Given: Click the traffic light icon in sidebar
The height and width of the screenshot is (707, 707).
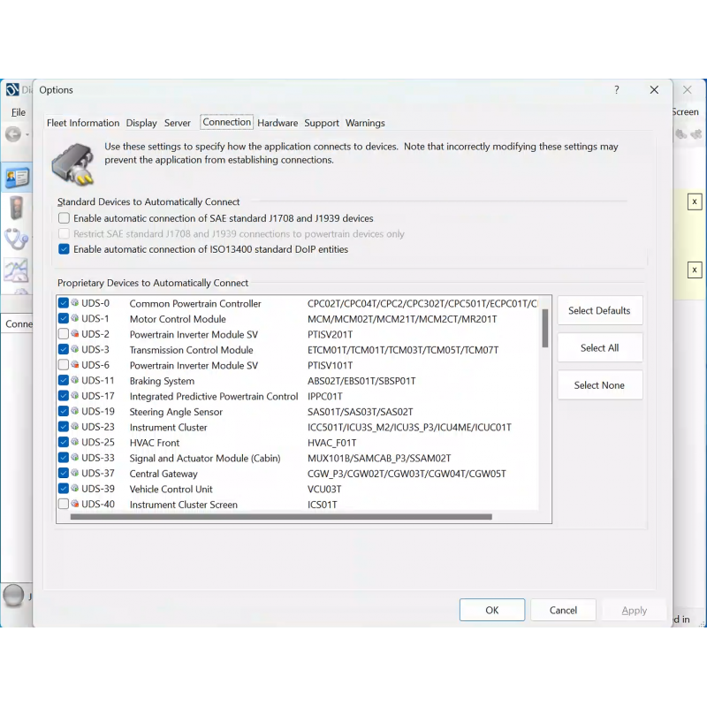Looking at the screenshot, I should [16, 209].
